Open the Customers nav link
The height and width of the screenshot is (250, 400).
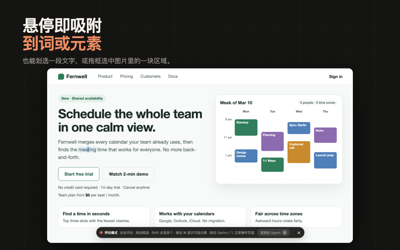[150, 76]
